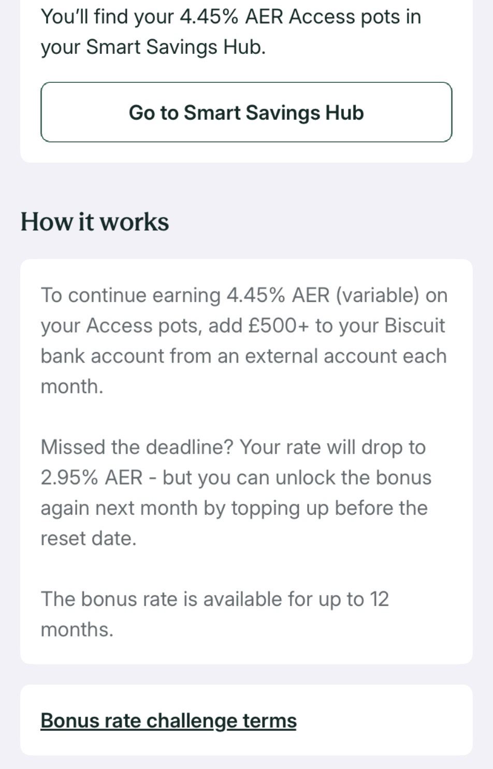
Task: Open the Bonus rate challenge terms link
Action: [168, 720]
